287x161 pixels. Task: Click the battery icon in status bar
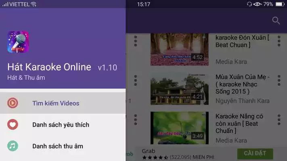(x=280, y=4)
